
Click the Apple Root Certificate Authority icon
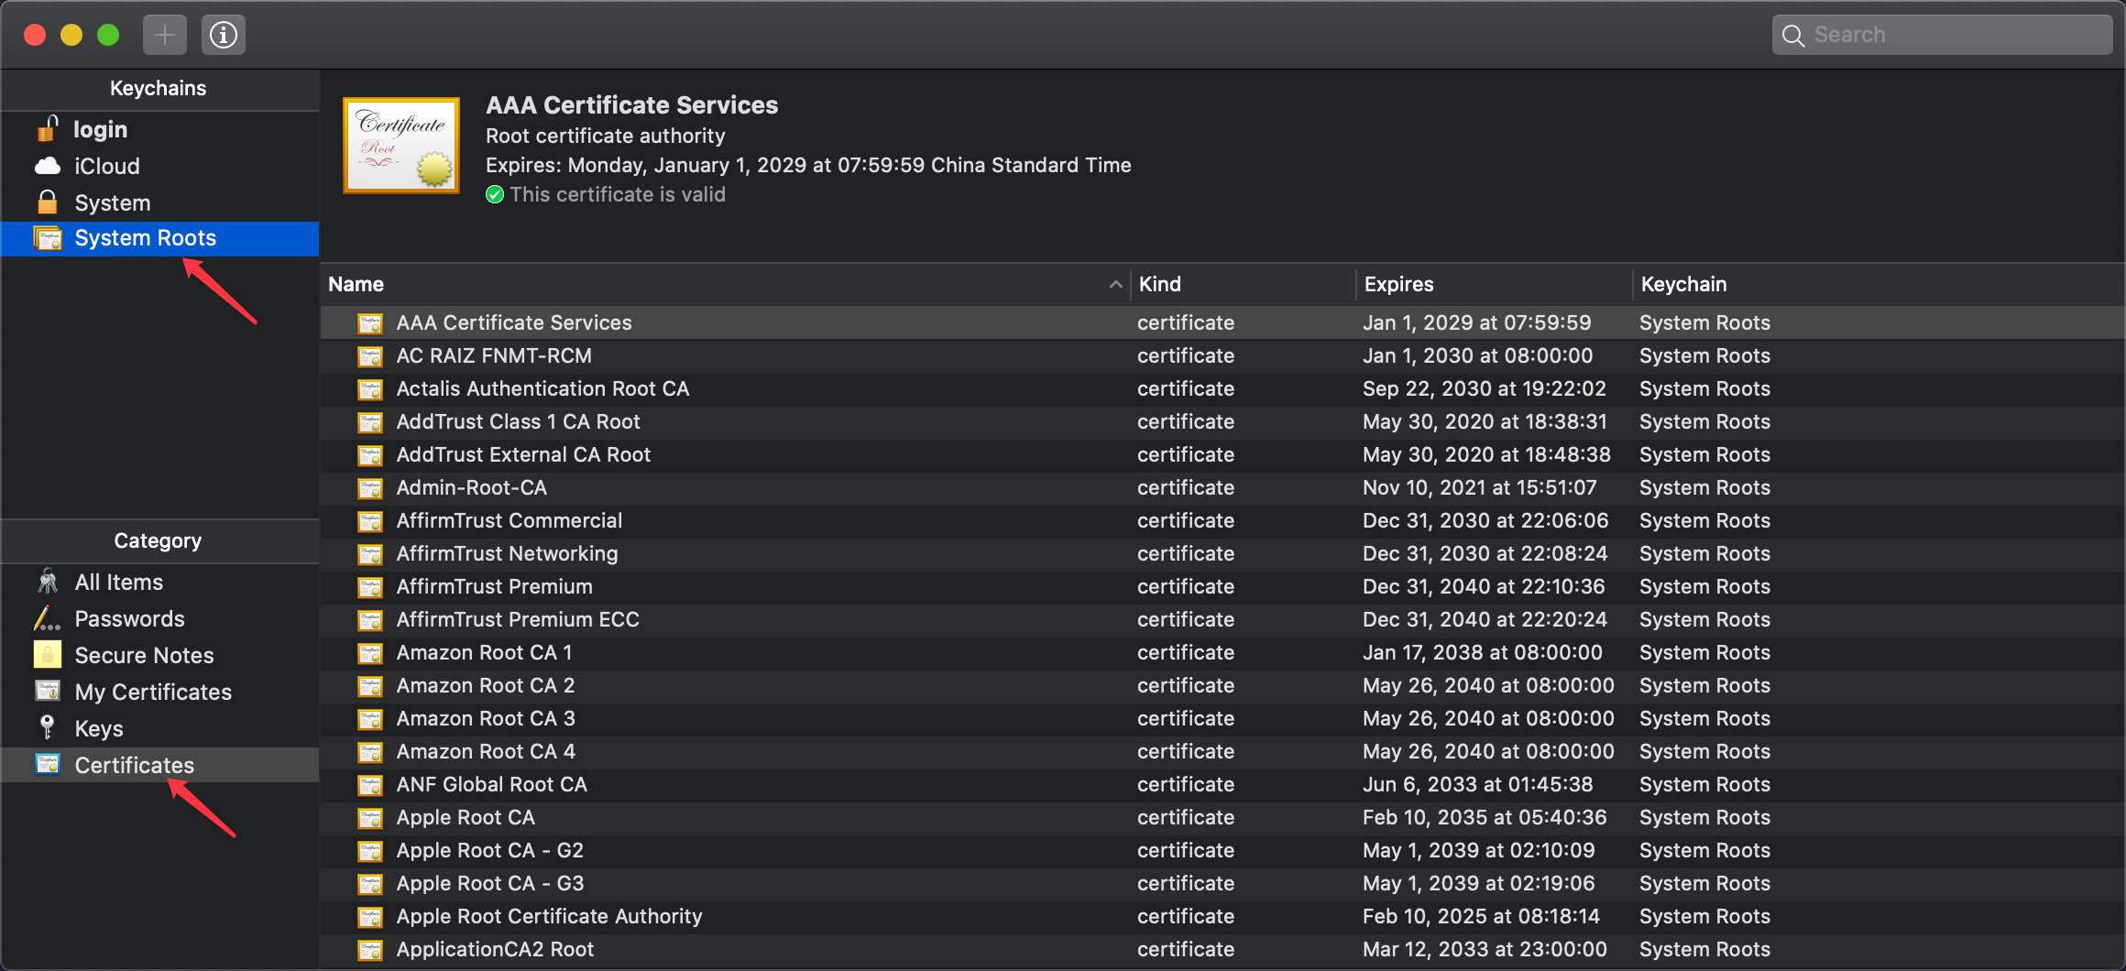point(370,917)
